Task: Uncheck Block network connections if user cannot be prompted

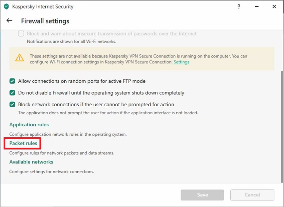Action: click(x=12, y=105)
